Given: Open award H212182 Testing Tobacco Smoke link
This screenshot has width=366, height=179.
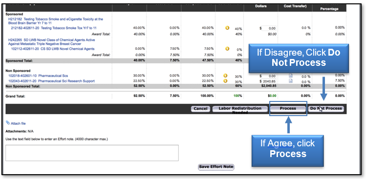Looking at the screenshot, I should (56, 21).
